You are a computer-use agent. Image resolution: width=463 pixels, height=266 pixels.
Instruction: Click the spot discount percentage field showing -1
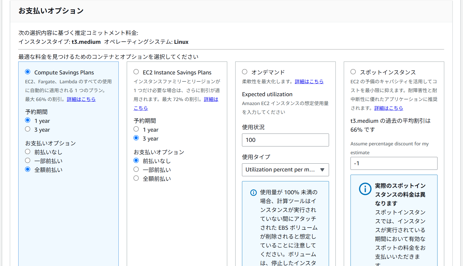coord(394,163)
